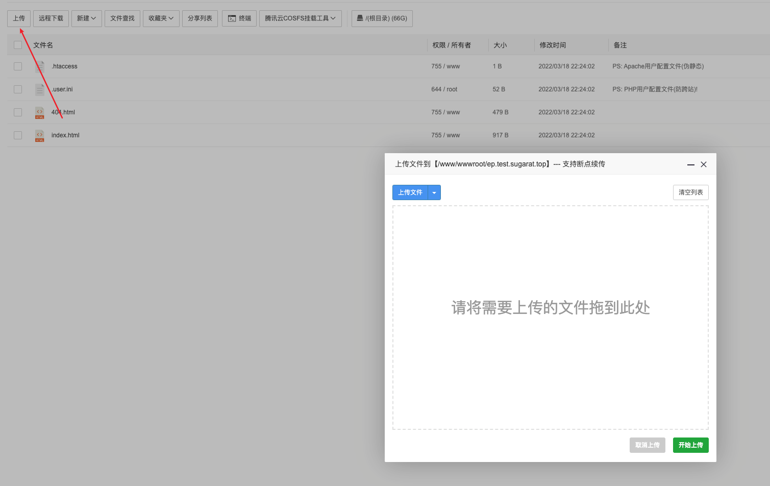The image size is (770, 486).
Task: Click the 上传 toolbar button
Action: [19, 18]
